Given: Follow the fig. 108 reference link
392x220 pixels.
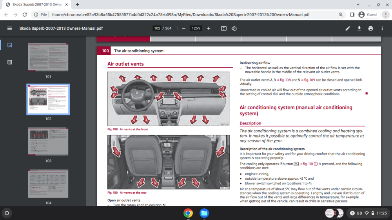Looking at the screenshot, I should [284, 80].
